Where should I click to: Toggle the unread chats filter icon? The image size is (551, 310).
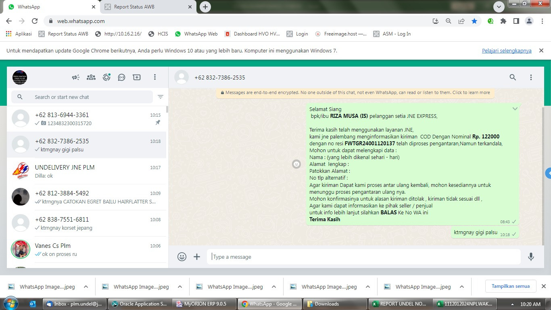pyautogui.click(x=161, y=97)
